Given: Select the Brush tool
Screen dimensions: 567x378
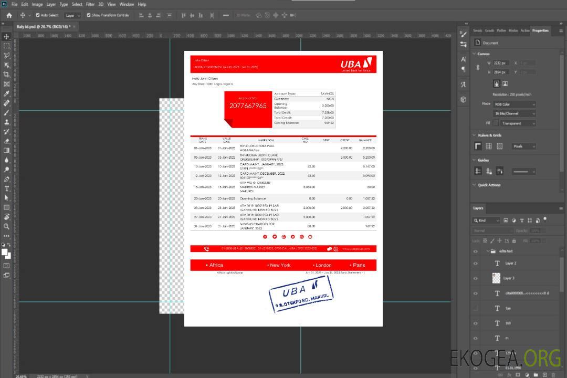Looking at the screenshot, I should tap(6, 112).
